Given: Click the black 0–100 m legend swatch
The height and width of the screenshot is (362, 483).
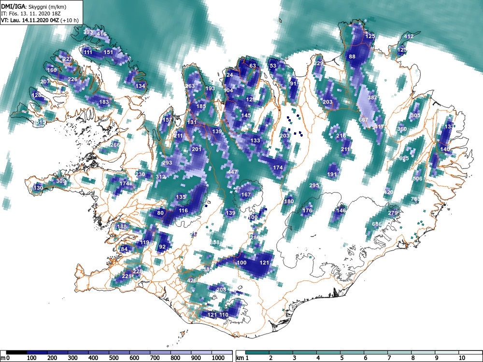Looking at the screenshot, I should [x=16, y=352].
